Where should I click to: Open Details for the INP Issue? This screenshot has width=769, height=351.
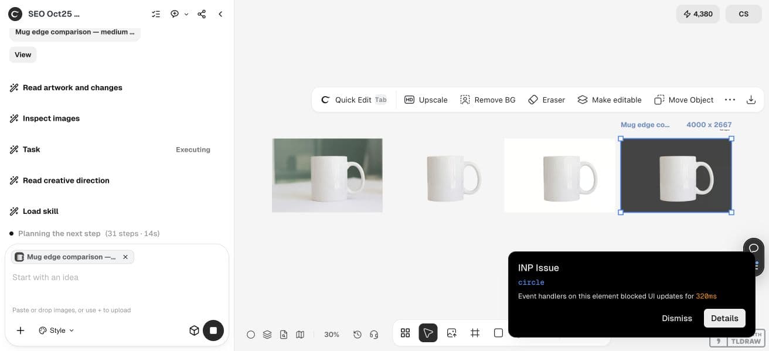point(724,318)
